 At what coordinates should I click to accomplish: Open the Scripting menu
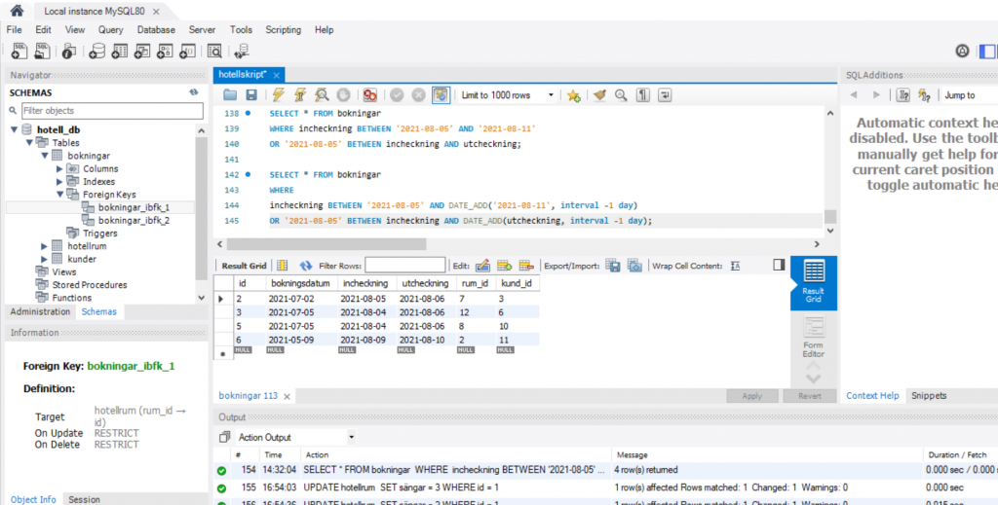coord(284,30)
